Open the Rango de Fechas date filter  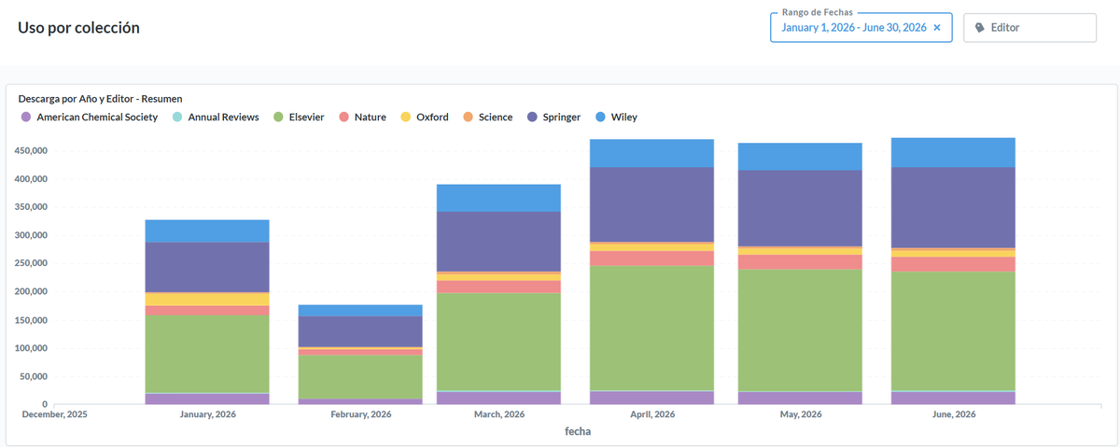pyautogui.click(x=861, y=28)
